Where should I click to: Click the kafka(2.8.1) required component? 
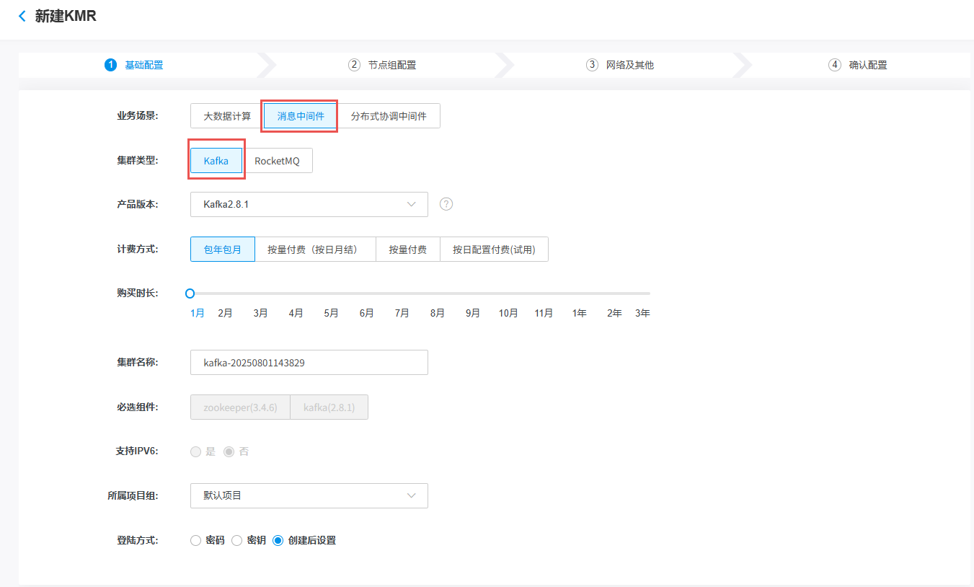[x=329, y=407]
